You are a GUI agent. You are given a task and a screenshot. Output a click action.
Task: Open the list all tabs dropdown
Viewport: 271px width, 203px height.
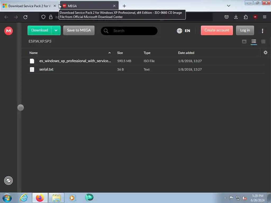[228, 6]
